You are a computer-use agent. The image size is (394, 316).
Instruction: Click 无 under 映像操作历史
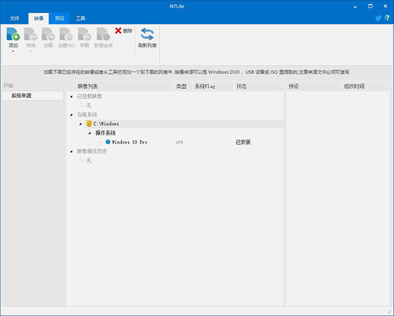pos(89,160)
